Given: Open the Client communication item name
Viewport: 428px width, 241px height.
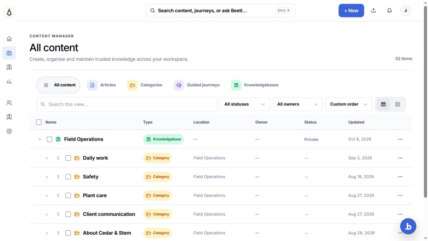Looking at the screenshot, I should pos(109,214).
